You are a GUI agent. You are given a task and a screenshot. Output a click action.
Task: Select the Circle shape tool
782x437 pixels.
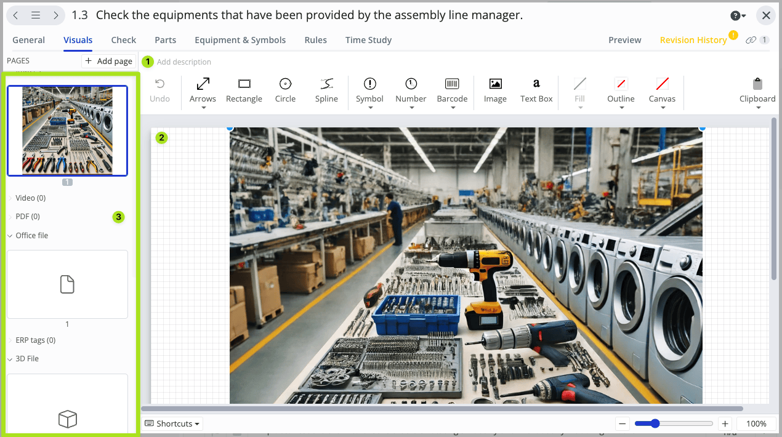click(285, 90)
